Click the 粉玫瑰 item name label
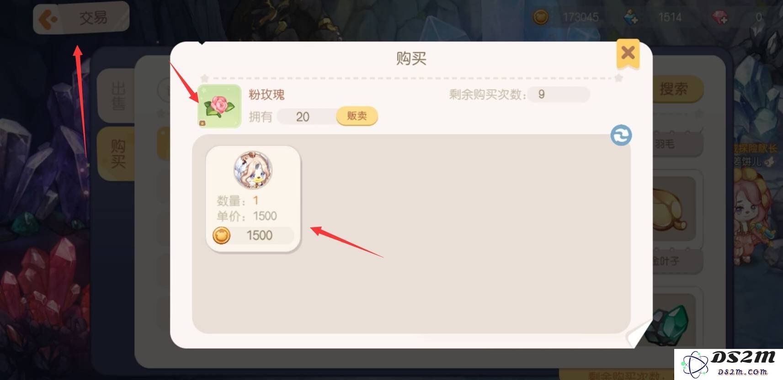Screen dimensions: 783x380 (x=266, y=95)
